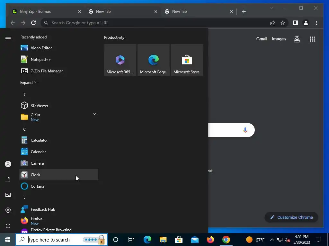Open Gmail link
This screenshot has width=329, height=246.
(x=262, y=39)
